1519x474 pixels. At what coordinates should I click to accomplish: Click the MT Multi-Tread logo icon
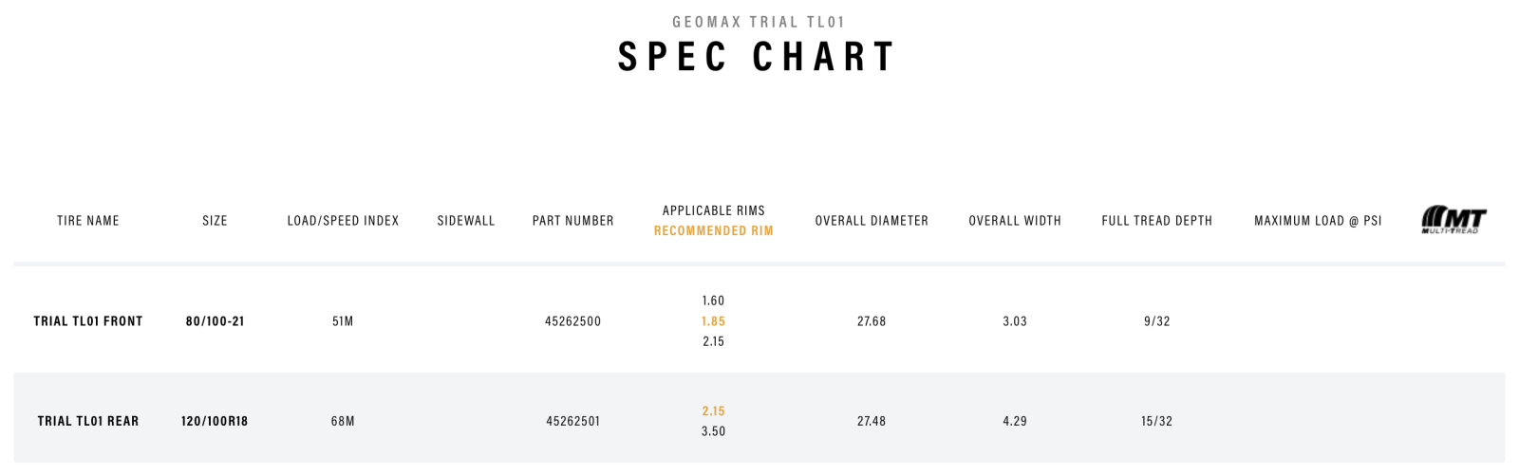tap(1453, 220)
